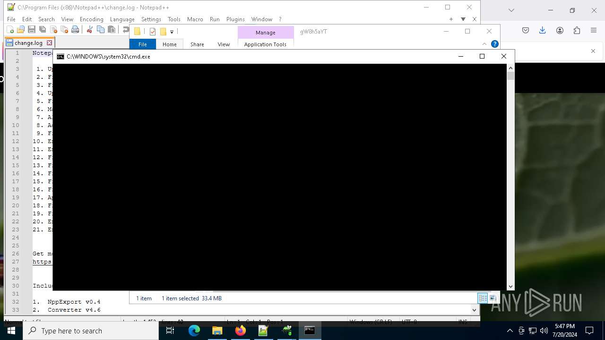Screen dimensions: 605x340
Task: Dismiss Firefox notification bar with X
Action: click(593, 51)
